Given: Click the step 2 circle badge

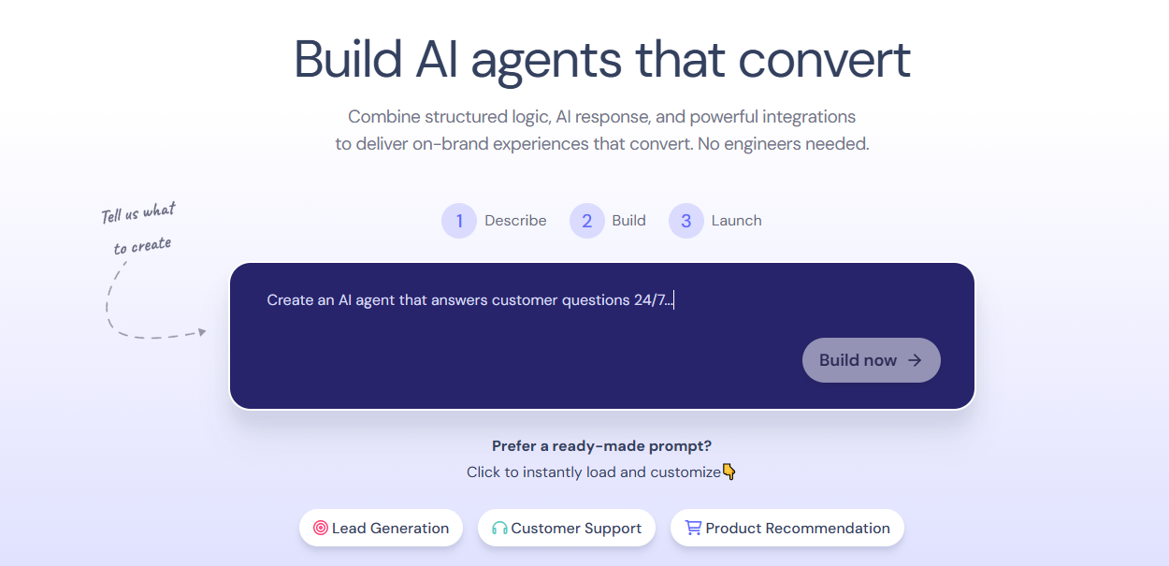Looking at the screenshot, I should point(586,220).
